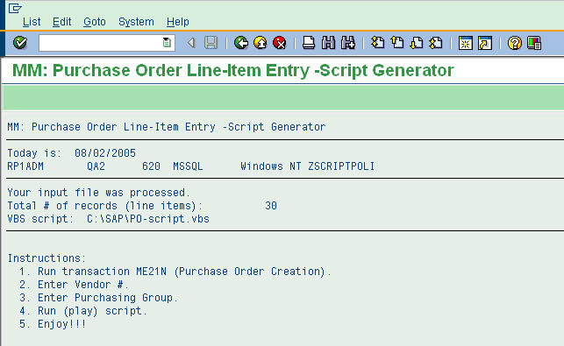Viewport: 564px width, 346px height.
Task: Click the Save diskette icon
Action: click(x=211, y=43)
